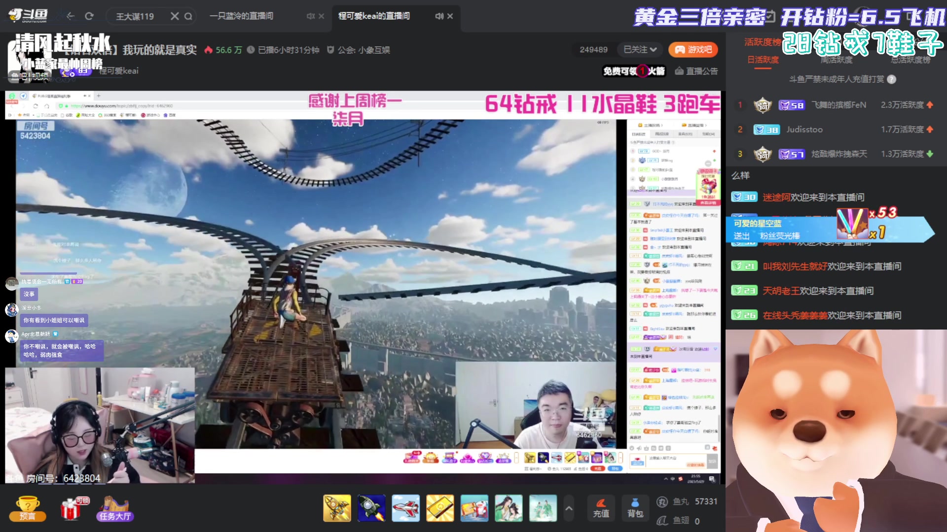Toggle the thumbs-up icon in the chat toolbar

[x=647, y=448]
